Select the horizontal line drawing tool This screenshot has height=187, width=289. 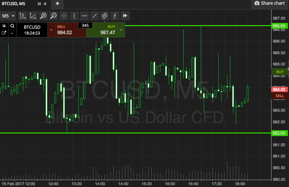(x=84, y=16)
